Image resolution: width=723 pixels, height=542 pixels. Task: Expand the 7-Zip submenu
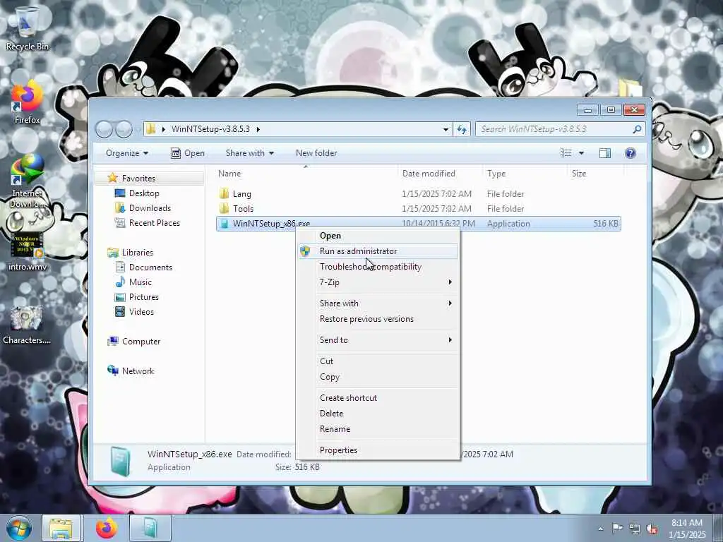click(x=378, y=282)
